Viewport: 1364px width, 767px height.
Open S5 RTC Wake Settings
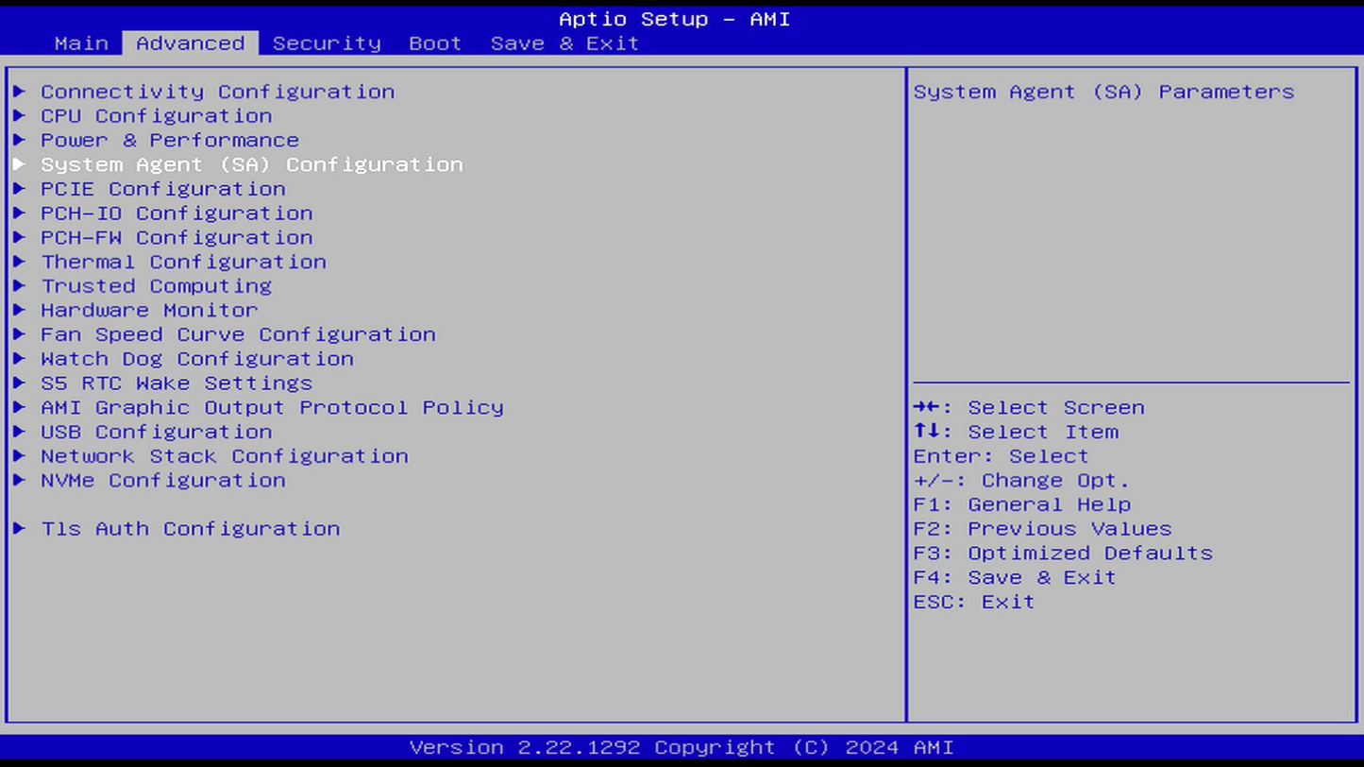(x=176, y=383)
